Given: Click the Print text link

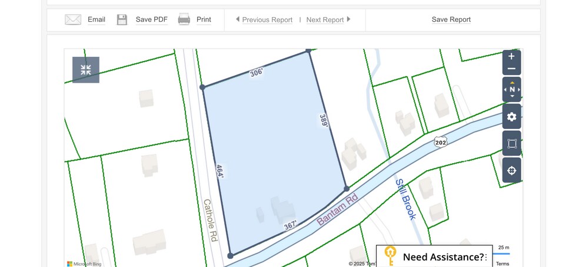Looking at the screenshot, I should tap(204, 19).
